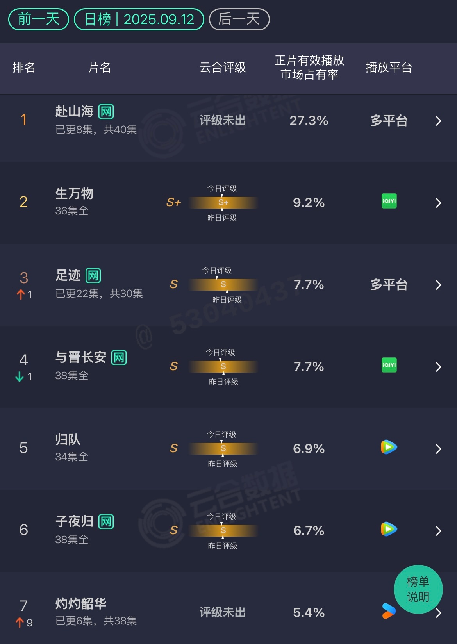
Task: Click the 网 badge next to 与晋长安
Action: tap(119, 358)
